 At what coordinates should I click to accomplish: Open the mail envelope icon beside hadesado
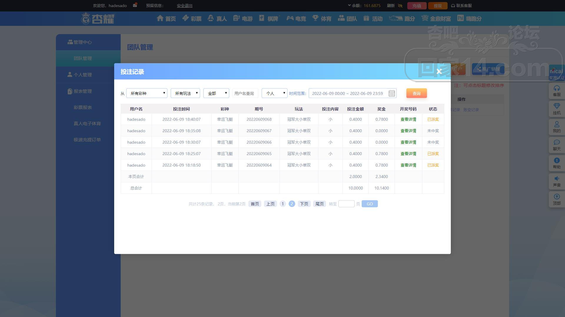(135, 5)
